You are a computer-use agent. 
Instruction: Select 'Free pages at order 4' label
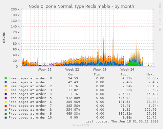30,94
